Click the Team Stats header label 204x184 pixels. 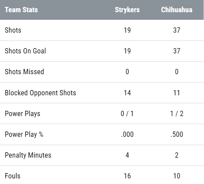click(x=21, y=10)
